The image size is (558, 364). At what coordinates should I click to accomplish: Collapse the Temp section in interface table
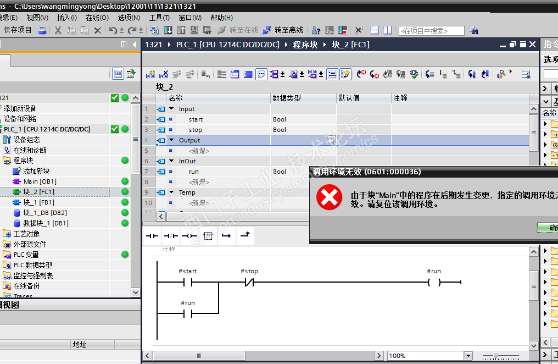[171, 192]
